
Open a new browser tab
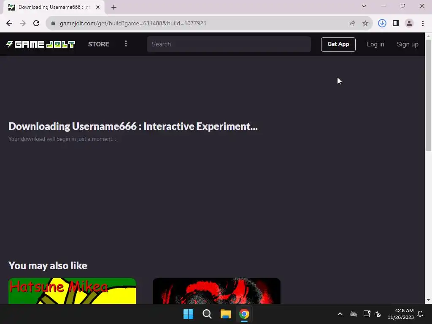pos(114,7)
